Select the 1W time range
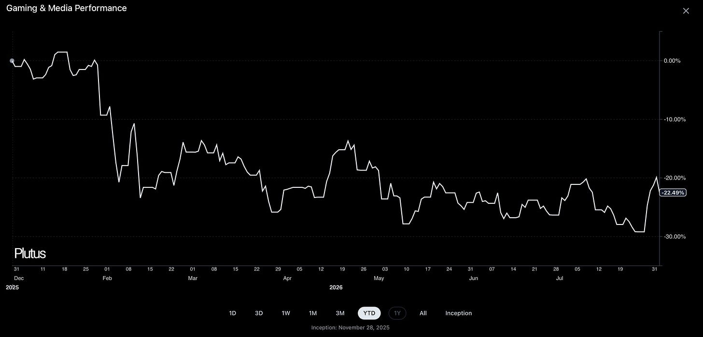703x337 pixels. coord(286,313)
